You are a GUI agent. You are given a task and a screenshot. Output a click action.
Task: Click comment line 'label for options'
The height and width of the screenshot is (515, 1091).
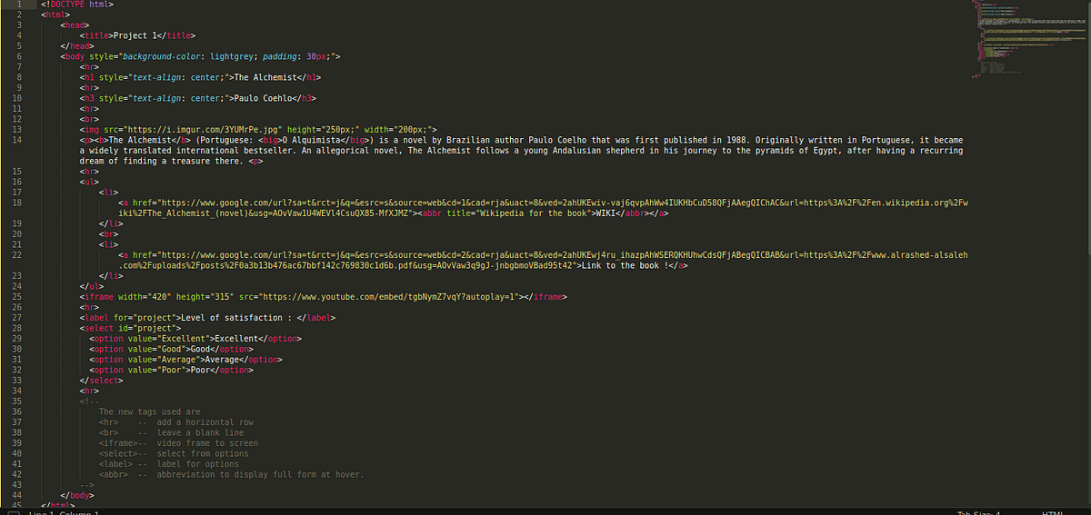coord(197,463)
